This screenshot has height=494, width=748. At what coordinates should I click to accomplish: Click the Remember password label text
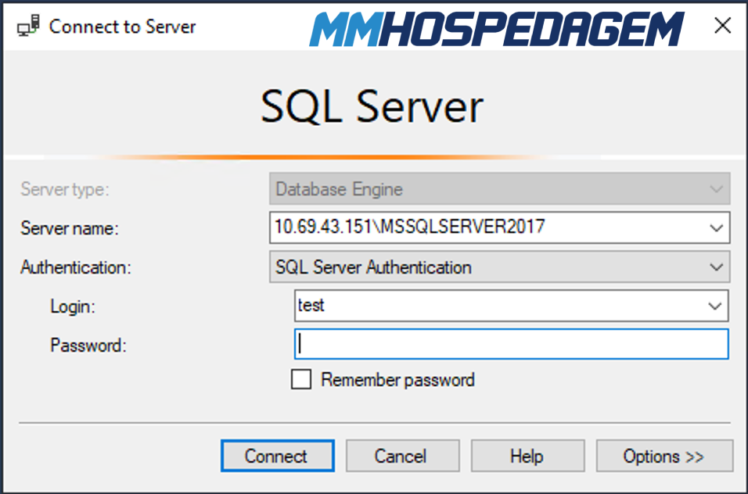tap(397, 380)
